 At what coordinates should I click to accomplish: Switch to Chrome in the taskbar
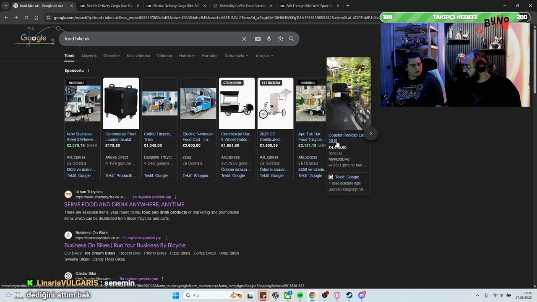[312, 295]
